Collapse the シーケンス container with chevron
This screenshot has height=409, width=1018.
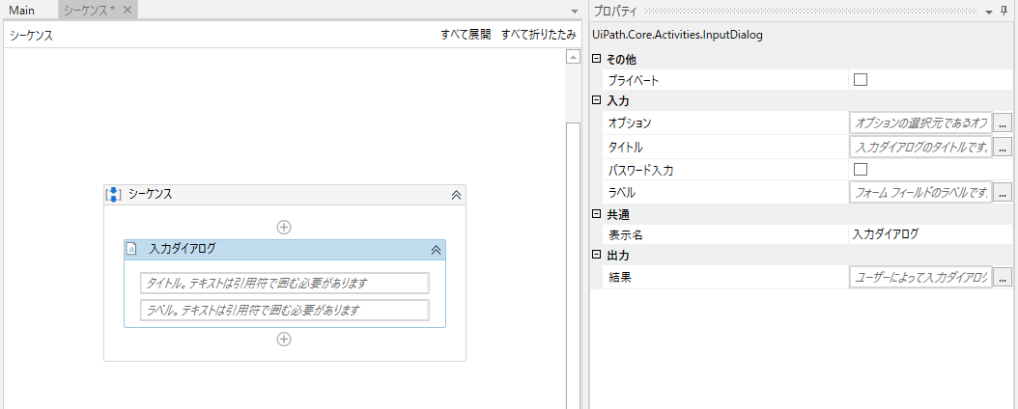pos(456,195)
